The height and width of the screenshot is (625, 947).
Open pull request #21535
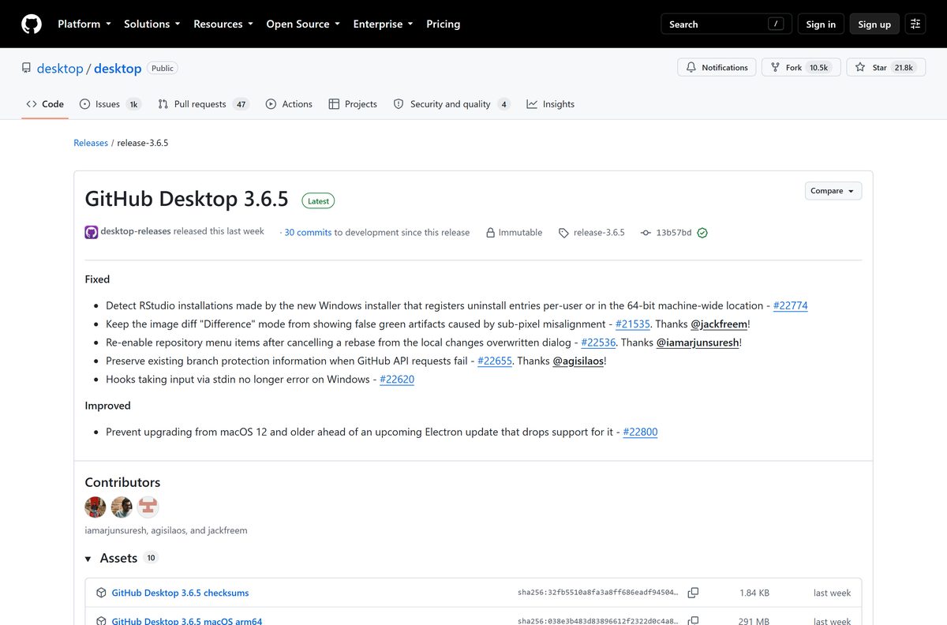pos(633,324)
